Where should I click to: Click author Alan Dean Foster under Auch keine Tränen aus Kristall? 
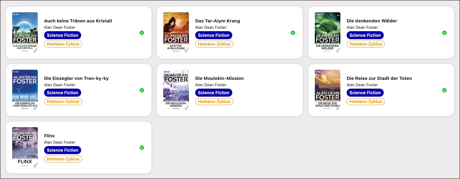click(59, 28)
